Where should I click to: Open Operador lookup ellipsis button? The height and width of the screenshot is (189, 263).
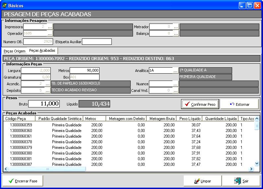[x=49, y=33]
